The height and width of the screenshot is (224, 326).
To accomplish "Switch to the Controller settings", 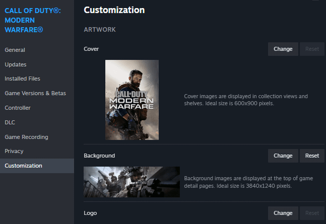I will (x=18, y=108).
